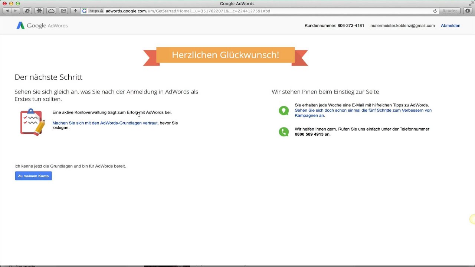
Task: Click the Abmelden link
Action: click(451, 26)
